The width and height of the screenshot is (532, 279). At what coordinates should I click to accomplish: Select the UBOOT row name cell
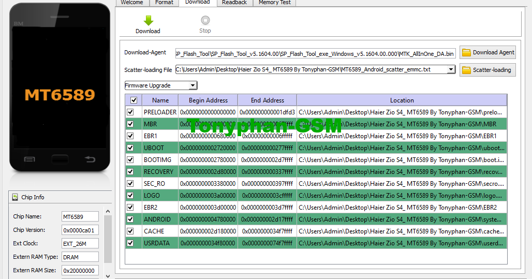160,148
